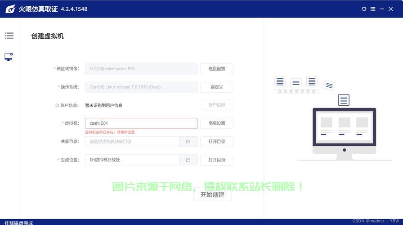Click the red error message 虚拟机名称已存在
Viewport: 403px width, 225px height.
[110, 132]
